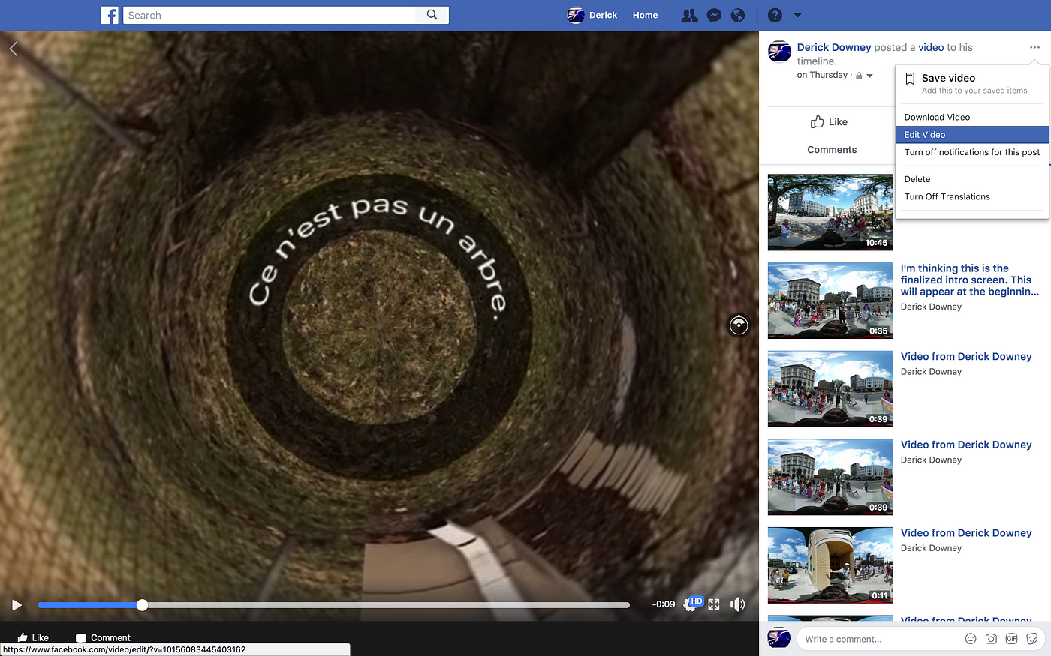Focus the Facebook search field
Viewport: 1051px width, 656px height.
(270, 15)
